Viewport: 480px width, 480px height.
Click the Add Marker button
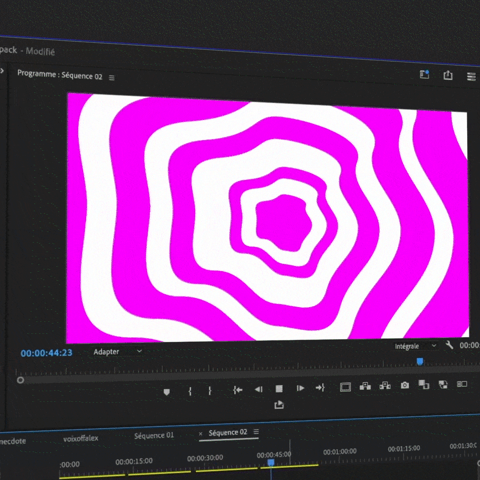coord(167,392)
